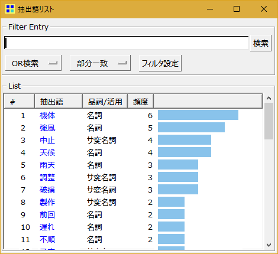278x254 pixels.
Task: Select the word 破損
Action: 47,190
